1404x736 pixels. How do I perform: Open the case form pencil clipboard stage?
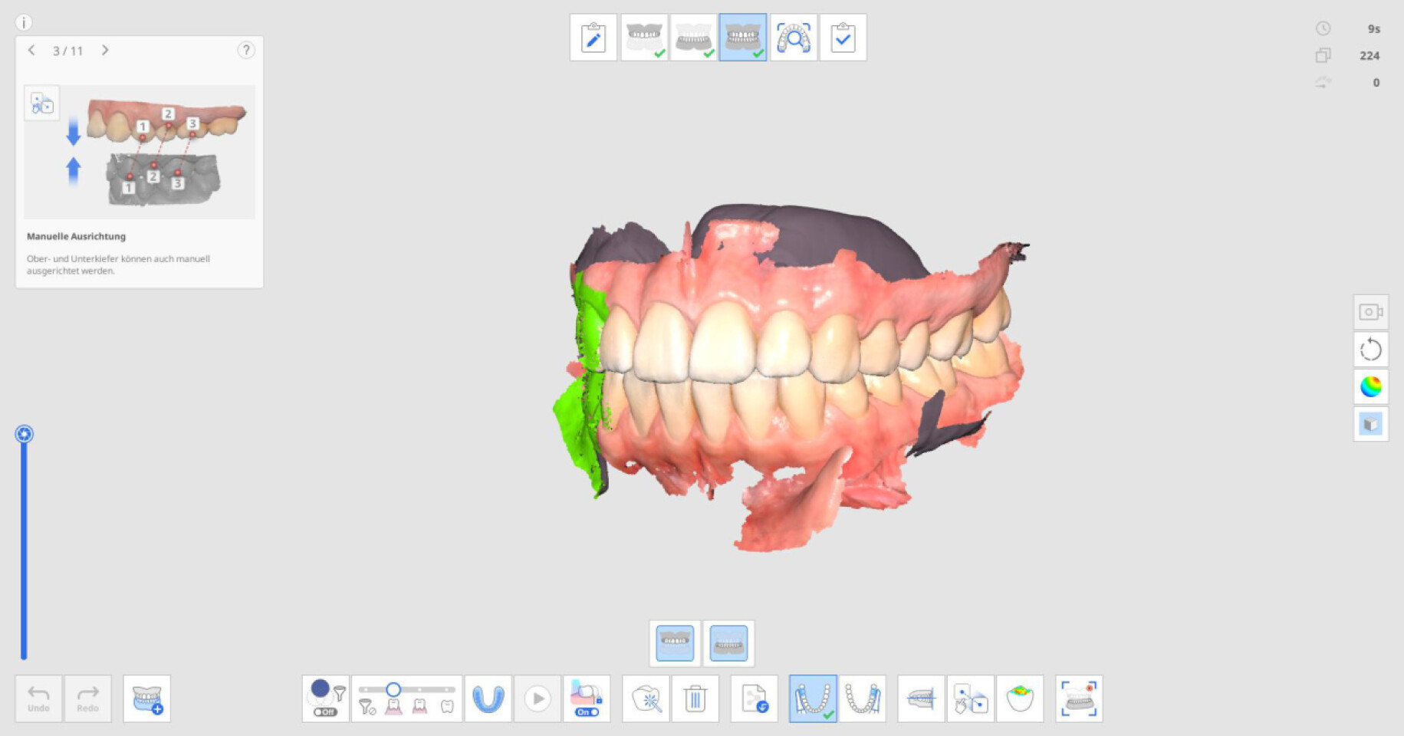593,38
